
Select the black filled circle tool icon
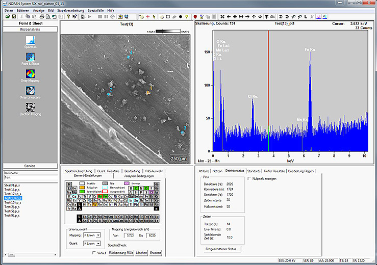click(x=180, y=17)
